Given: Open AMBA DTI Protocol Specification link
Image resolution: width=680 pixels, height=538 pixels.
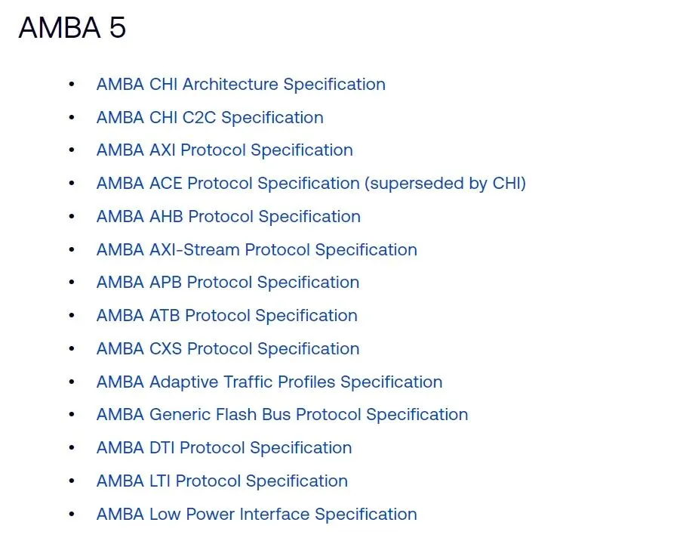Looking at the screenshot, I should click(224, 448).
